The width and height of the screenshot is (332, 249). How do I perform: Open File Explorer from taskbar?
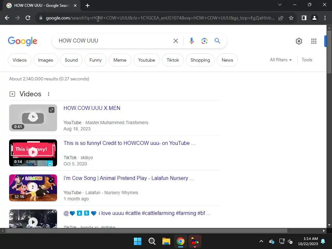pos(166,241)
